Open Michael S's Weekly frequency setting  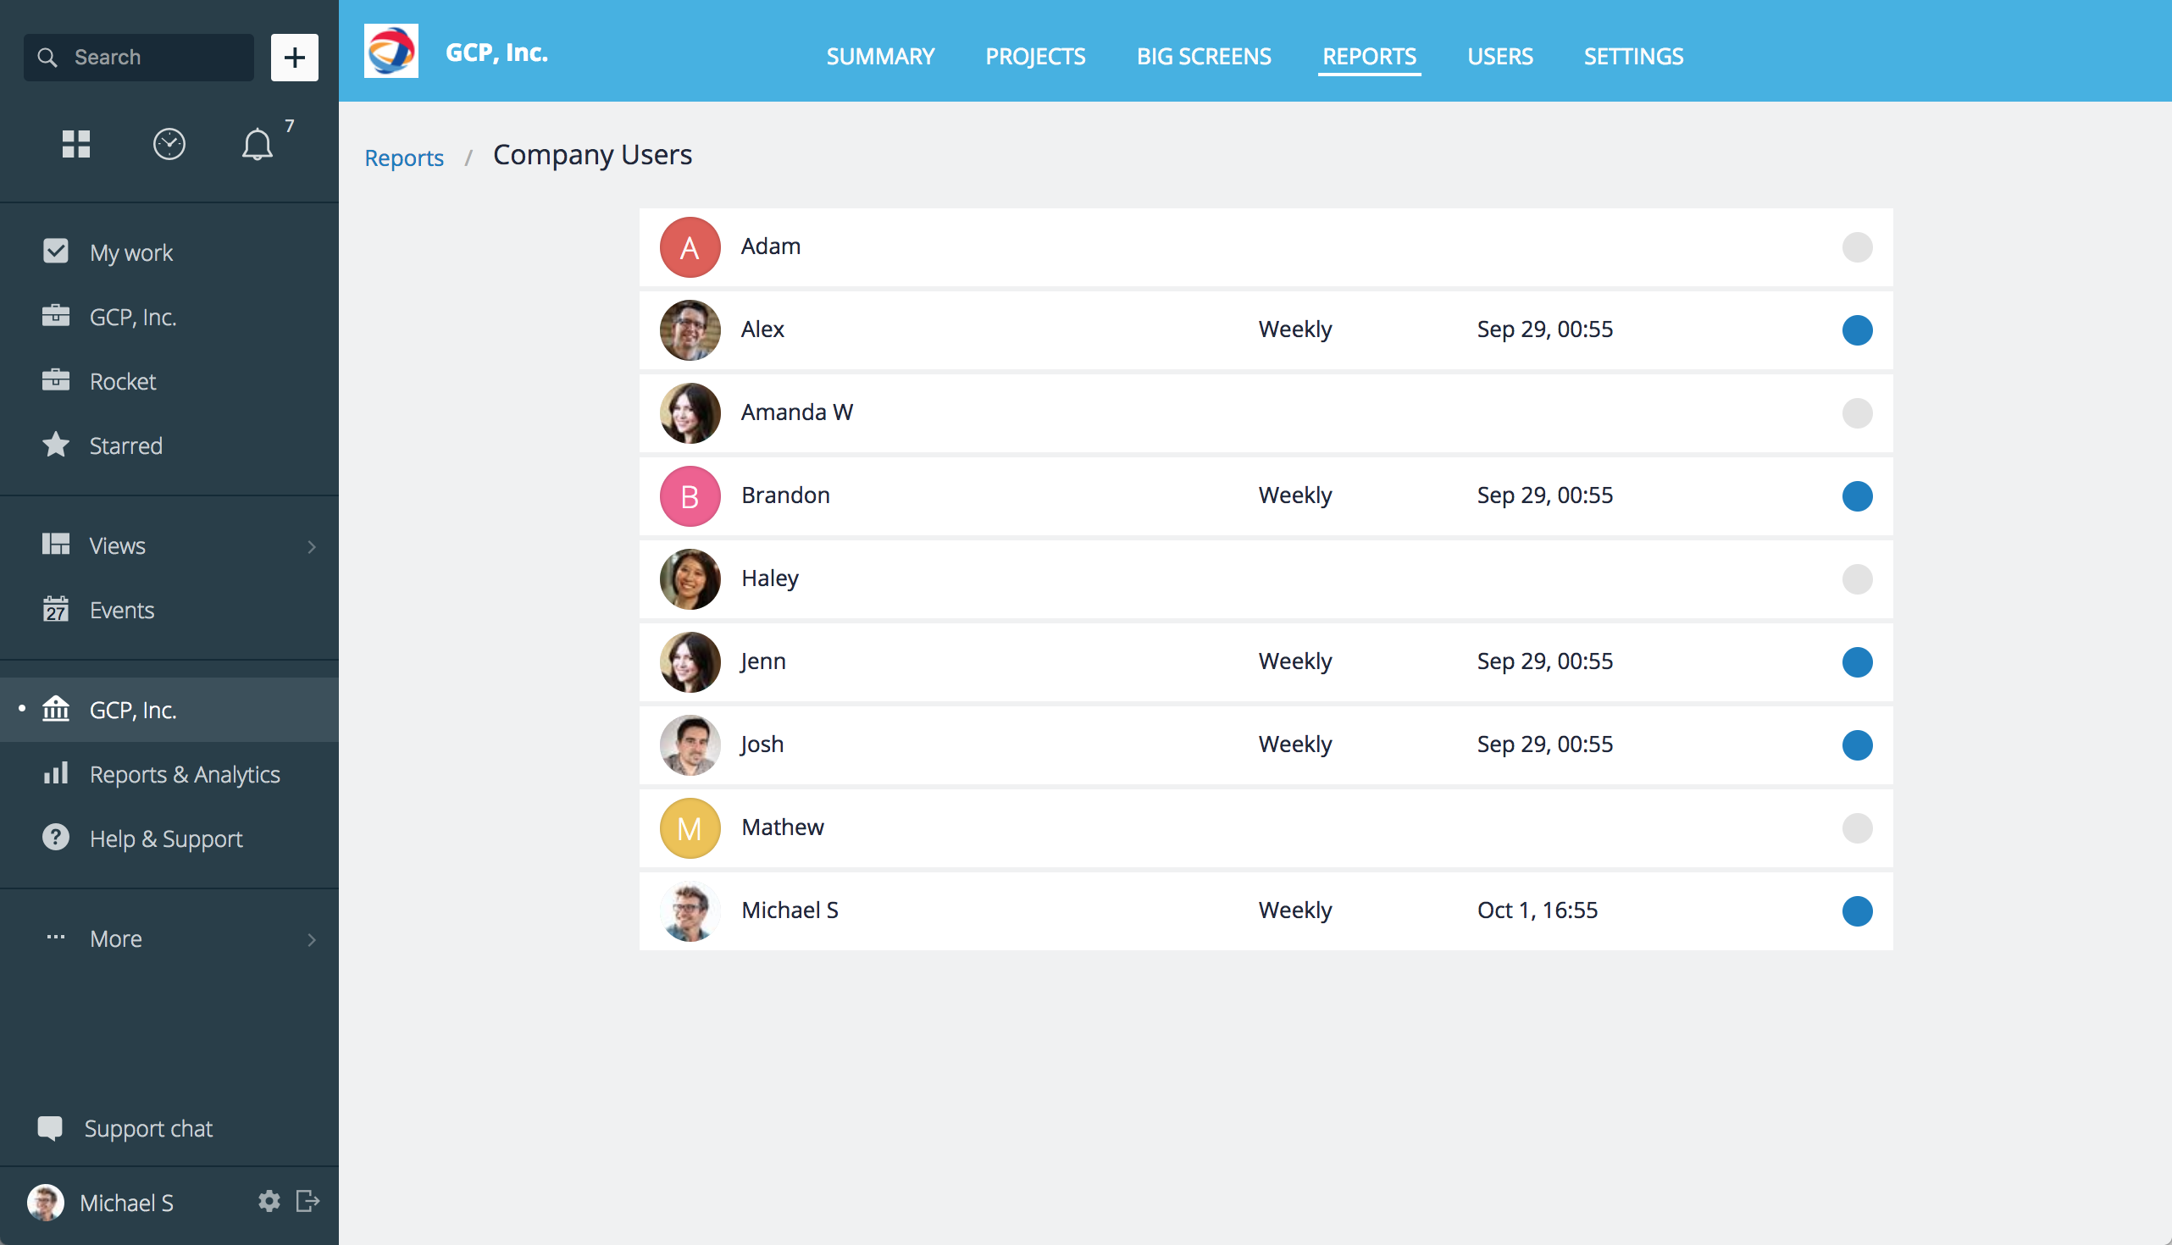(1294, 910)
